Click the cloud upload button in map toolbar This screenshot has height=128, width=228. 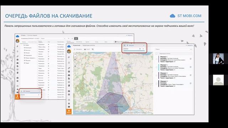[x=87, y=49]
